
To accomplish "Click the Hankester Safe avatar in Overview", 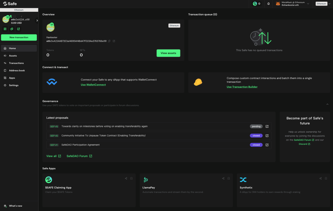I will [x=50, y=27].
